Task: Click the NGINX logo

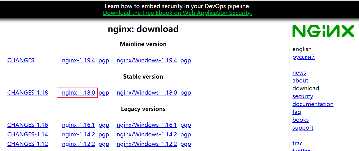Action: click(x=323, y=31)
